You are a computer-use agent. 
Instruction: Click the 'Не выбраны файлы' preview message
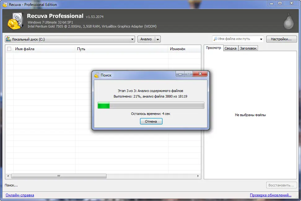250,115
